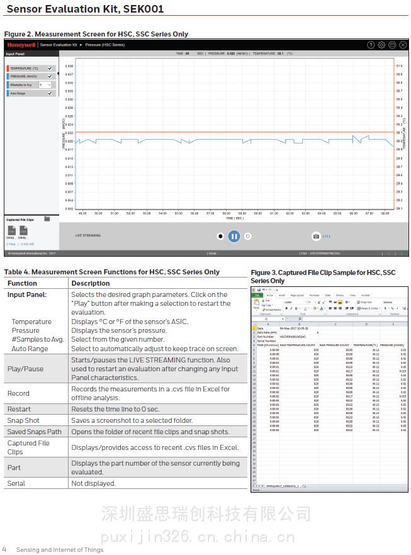Image resolution: width=411 pixels, height=555 pixels.
Task: Open the second captured CSV file clip
Action: [23, 231]
